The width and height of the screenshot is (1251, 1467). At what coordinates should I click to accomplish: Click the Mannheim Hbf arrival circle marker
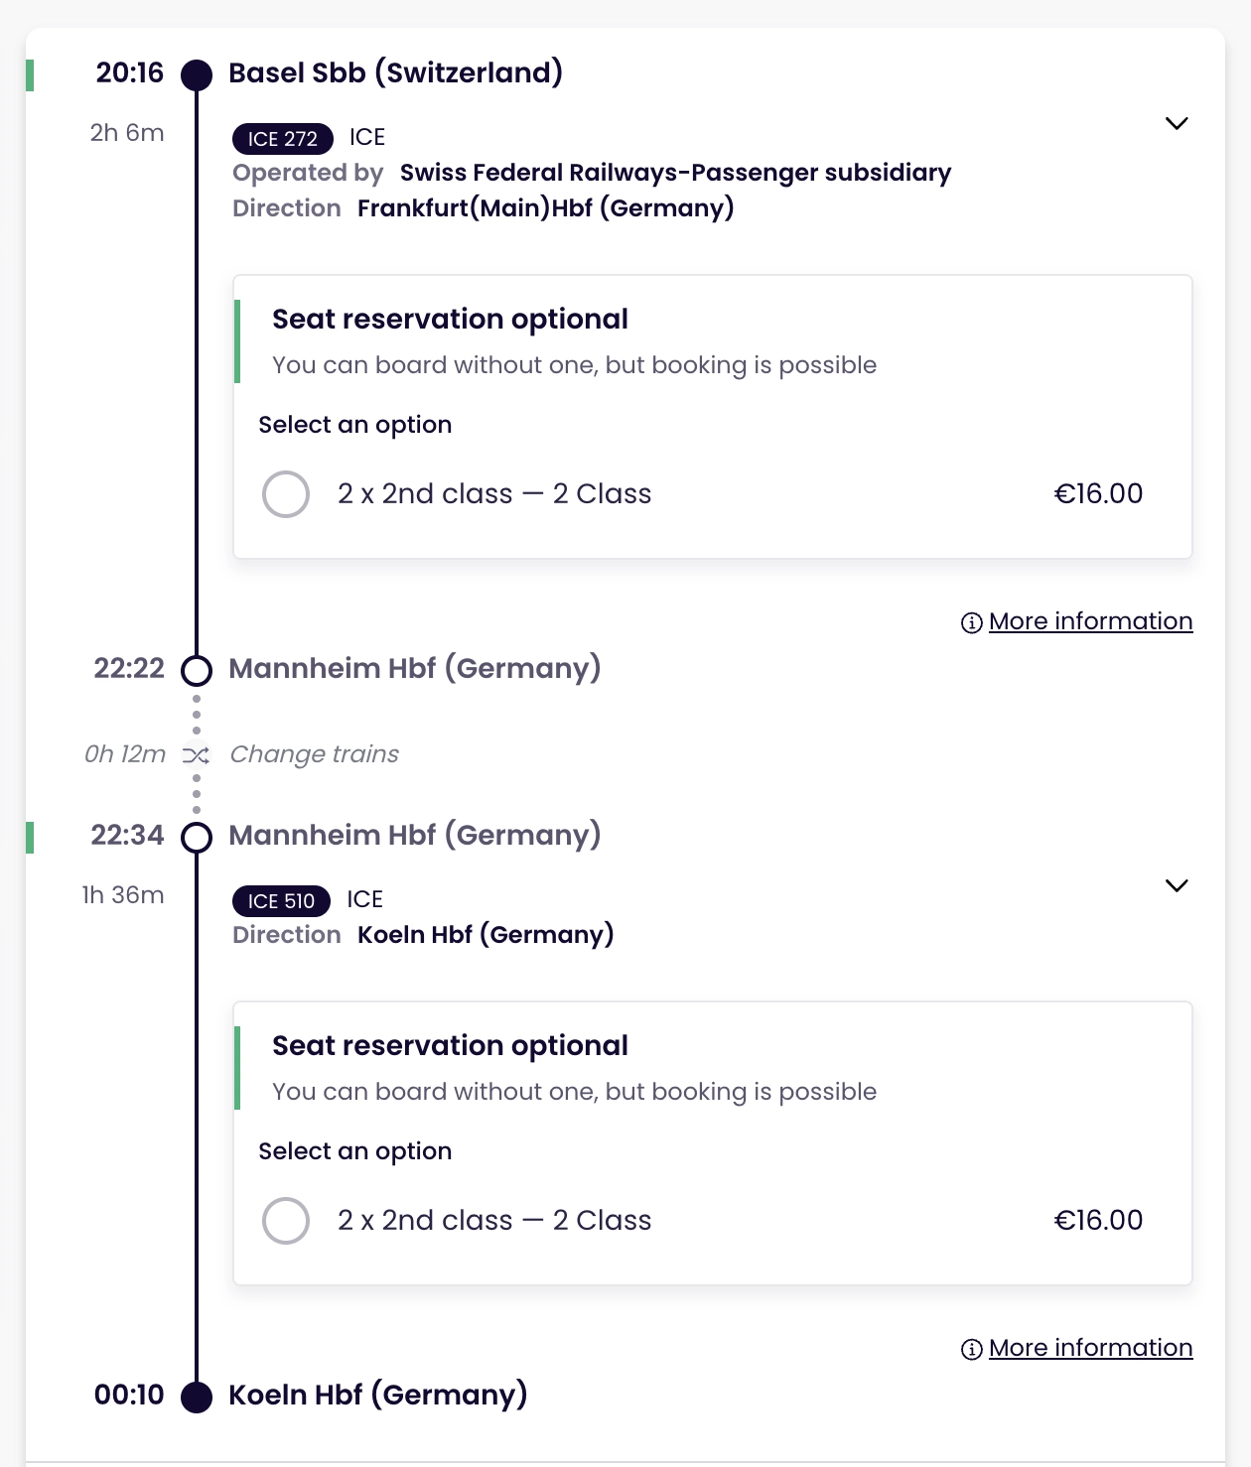196,669
